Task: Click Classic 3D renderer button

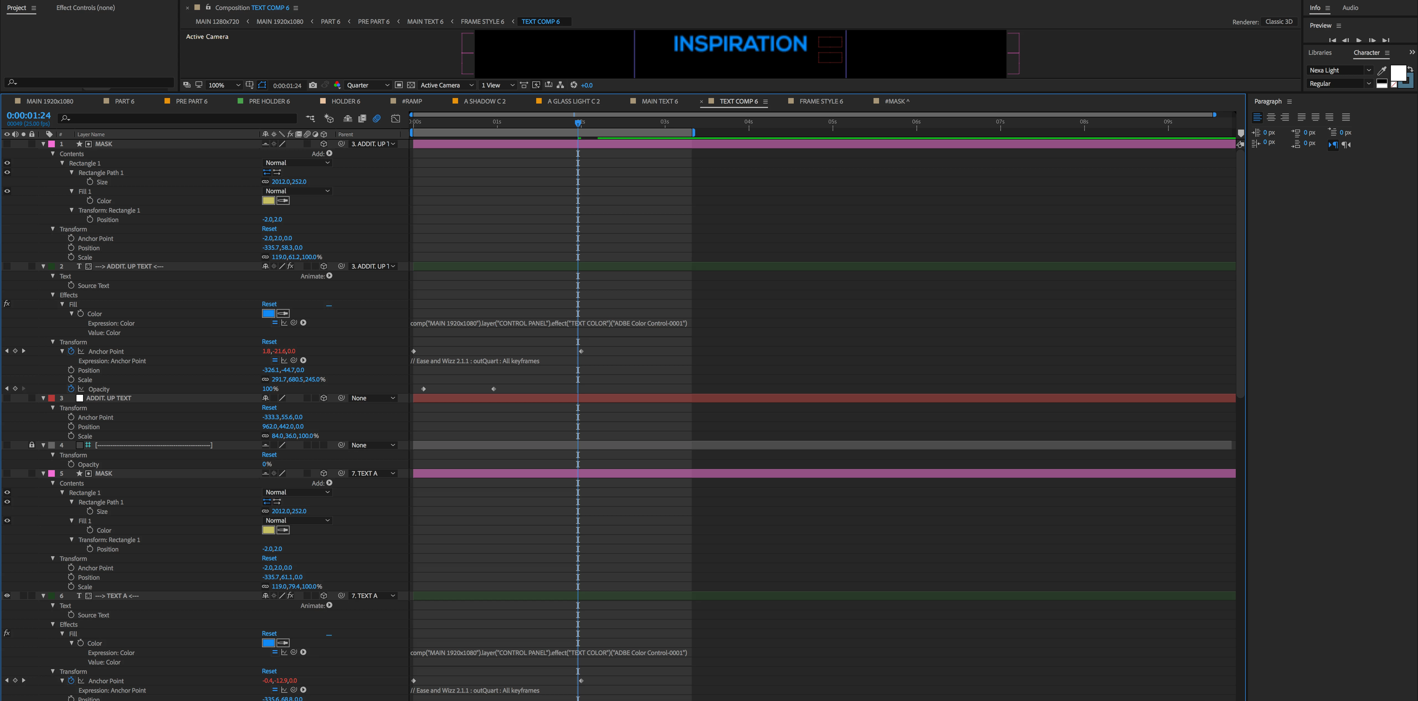Action: [1278, 22]
